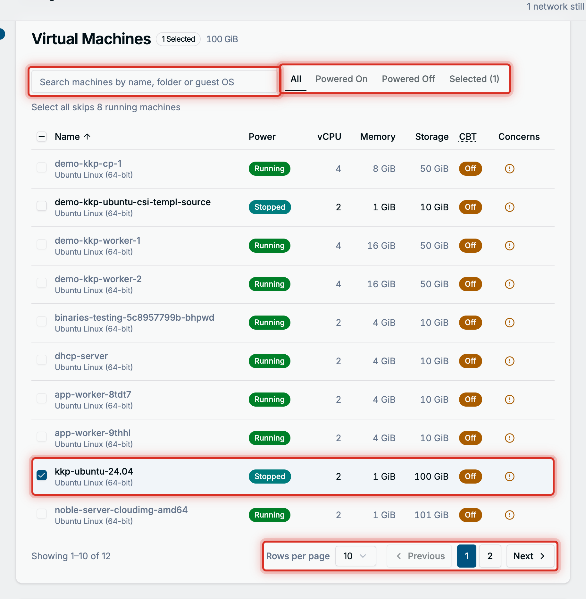
Task: Tick the demo-kkp-cp-1 row checkbox
Action: click(x=42, y=167)
